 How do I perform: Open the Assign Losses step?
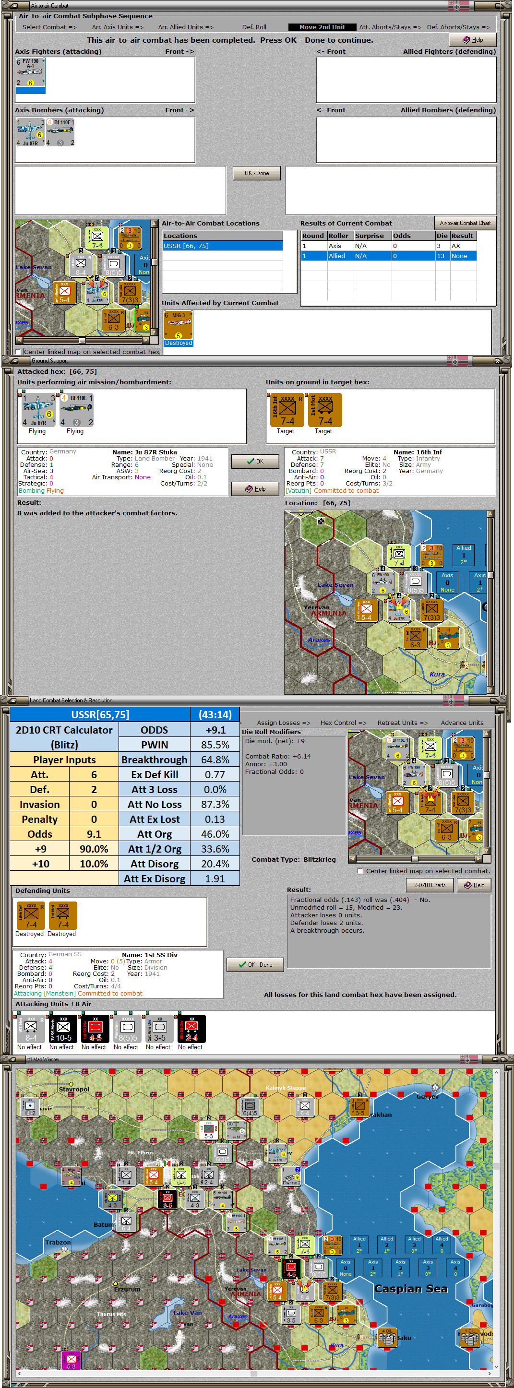tap(284, 723)
